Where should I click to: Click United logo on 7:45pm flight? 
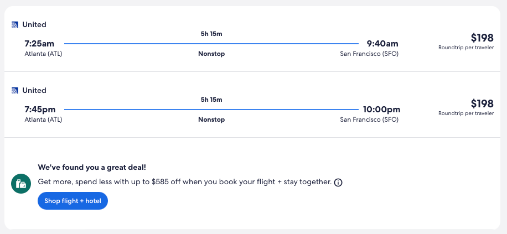(15, 91)
